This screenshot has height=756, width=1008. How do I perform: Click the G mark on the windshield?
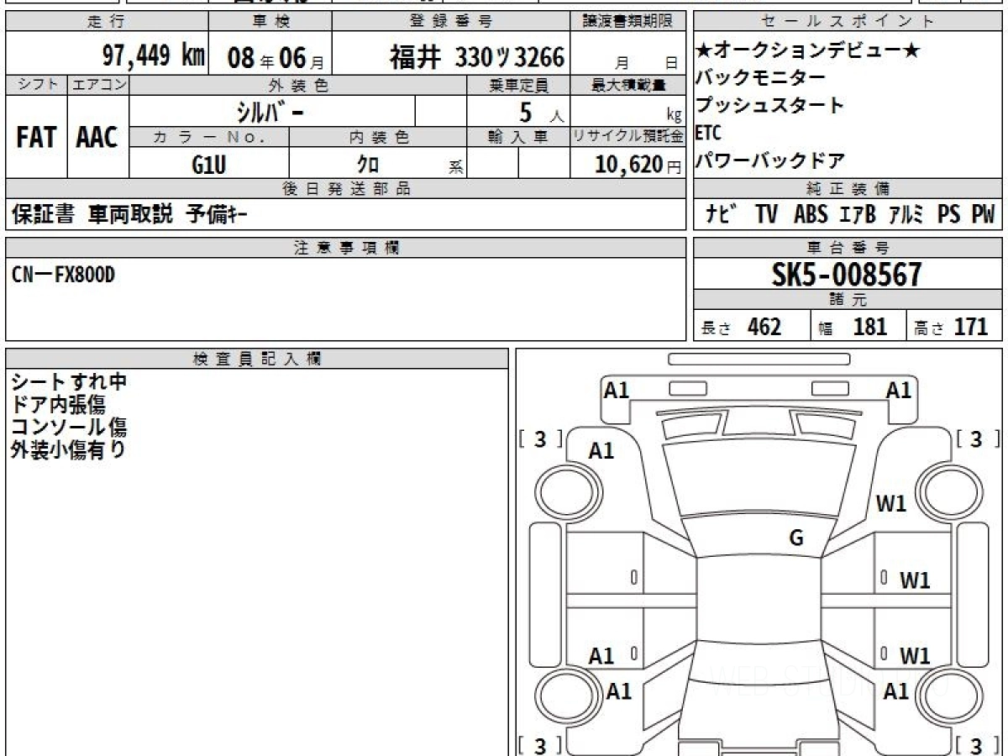tap(796, 538)
